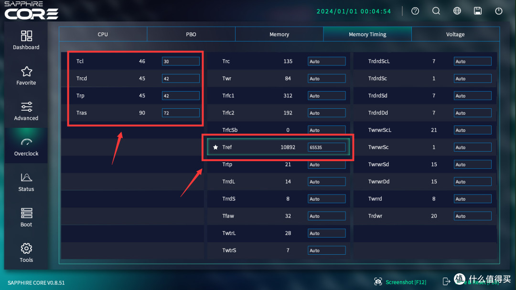This screenshot has width=516, height=290.
Task: Open the Favorite section star icon
Action: tap(26, 71)
